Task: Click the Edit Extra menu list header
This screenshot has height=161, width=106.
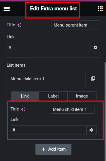Action: 53,9
